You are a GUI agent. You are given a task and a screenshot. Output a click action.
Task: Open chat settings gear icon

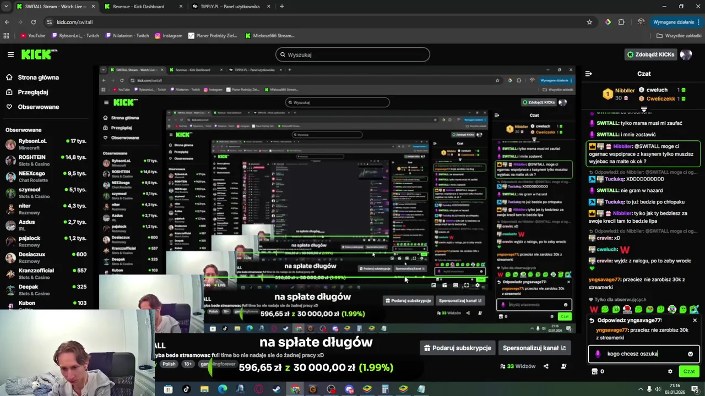click(x=670, y=372)
